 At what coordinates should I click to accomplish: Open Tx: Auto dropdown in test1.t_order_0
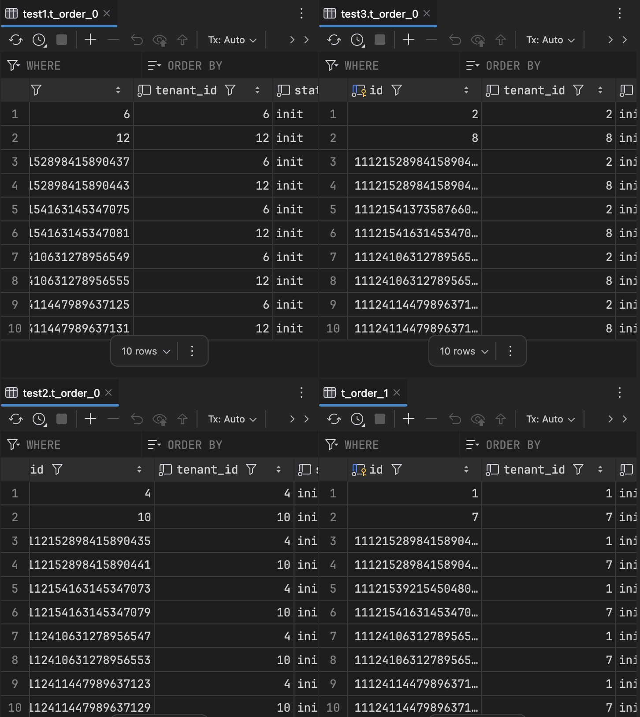(x=232, y=40)
